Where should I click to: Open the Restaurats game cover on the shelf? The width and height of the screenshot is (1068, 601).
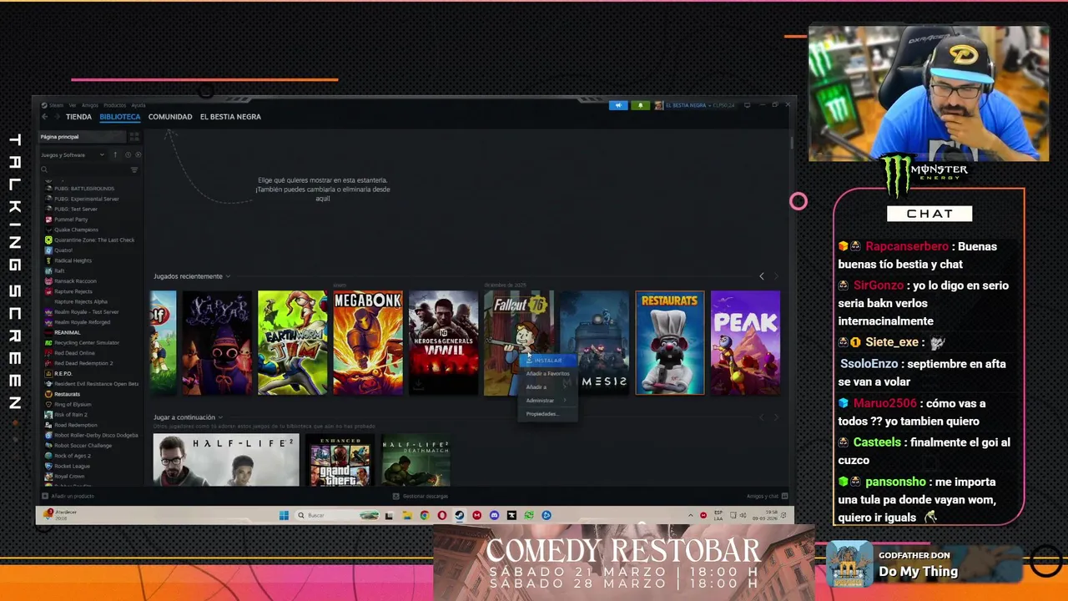[670, 342]
